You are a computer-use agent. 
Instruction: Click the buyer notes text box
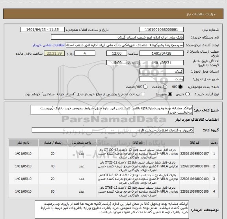click(112, 209)
